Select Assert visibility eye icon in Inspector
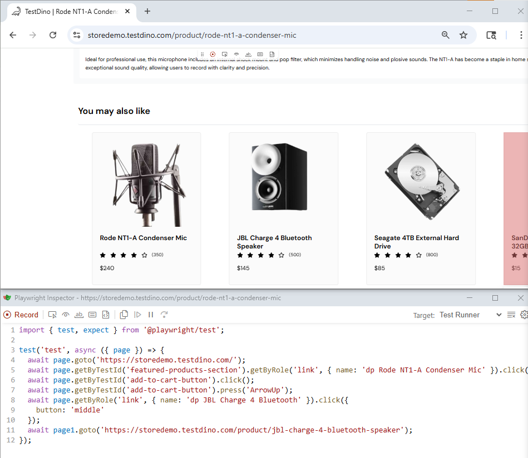 click(66, 315)
